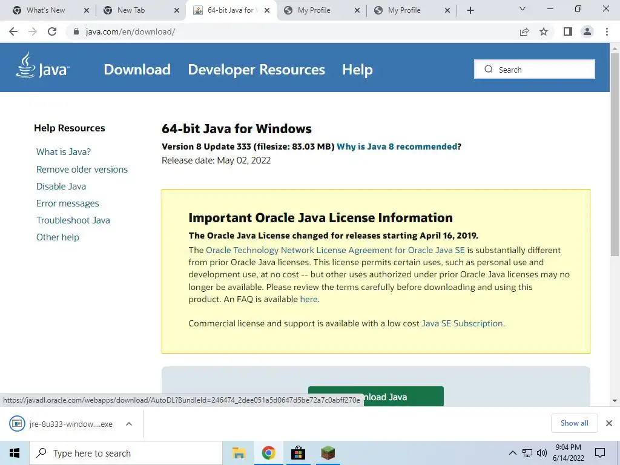Image resolution: width=620 pixels, height=465 pixels.
Task: Open the Minecraft icon in taskbar
Action: coord(328,453)
